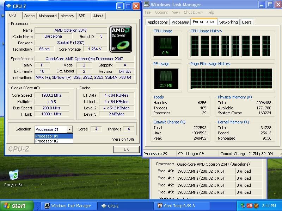Click the Windows Task Manager title bar icon
The image size is (282, 211).
[x=147, y=4]
